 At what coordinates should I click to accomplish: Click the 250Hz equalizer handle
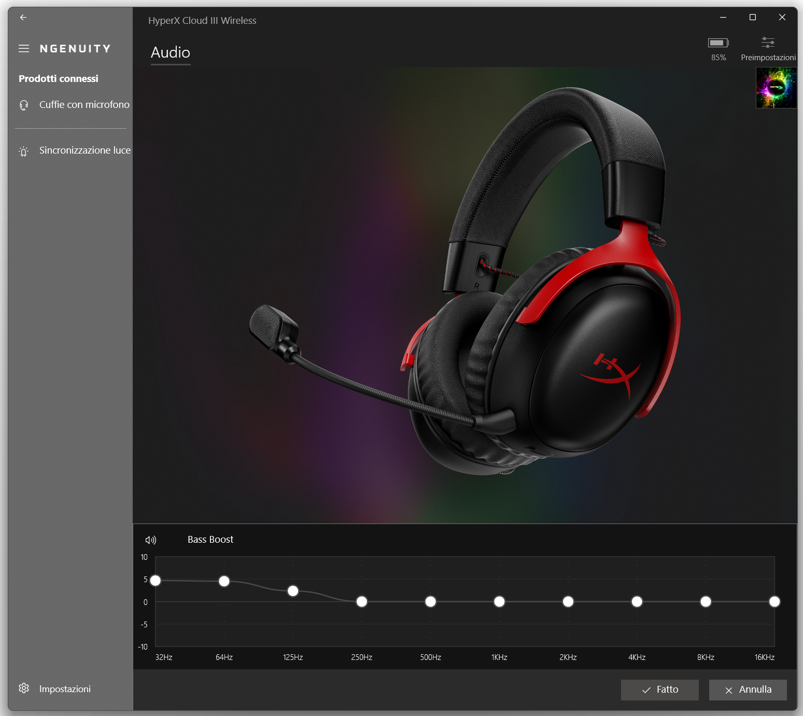click(x=362, y=601)
